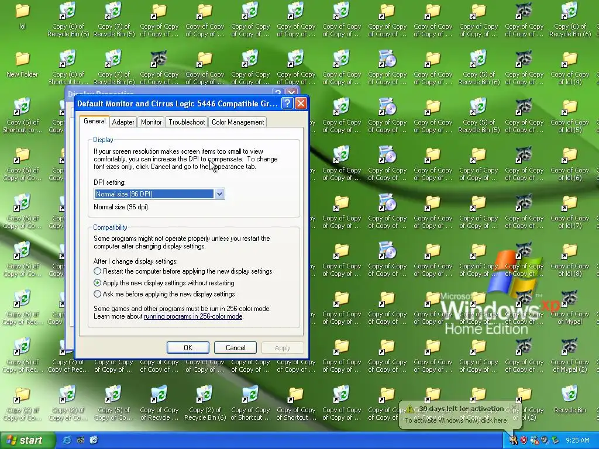Select Copy (6) of Shortcut to icon

click(x=68, y=68)
